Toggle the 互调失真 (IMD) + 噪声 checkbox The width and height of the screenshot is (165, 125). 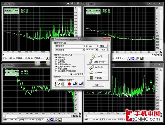coord(56,66)
